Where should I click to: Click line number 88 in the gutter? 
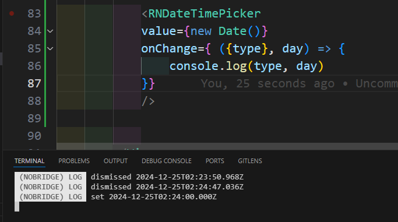tap(34, 101)
